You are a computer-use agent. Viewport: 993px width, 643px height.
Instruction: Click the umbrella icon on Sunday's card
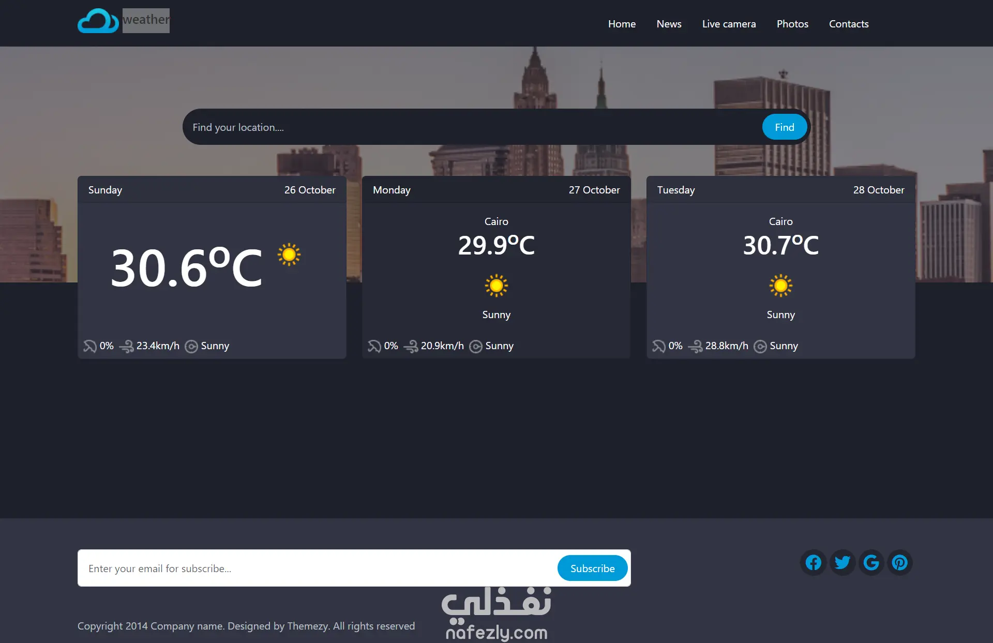click(x=90, y=346)
